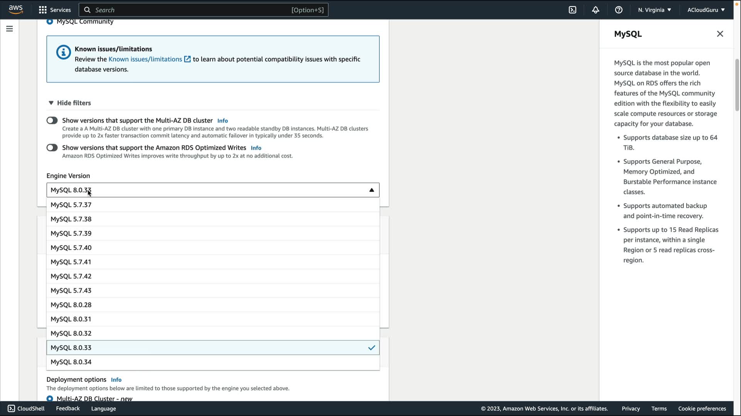Collapse the Engine Version dropdown arrow
The height and width of the screenshot is (416, 741).
371,190
